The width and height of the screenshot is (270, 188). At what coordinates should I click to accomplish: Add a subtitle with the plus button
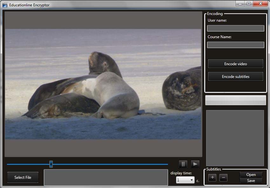(x=212, y=178)
